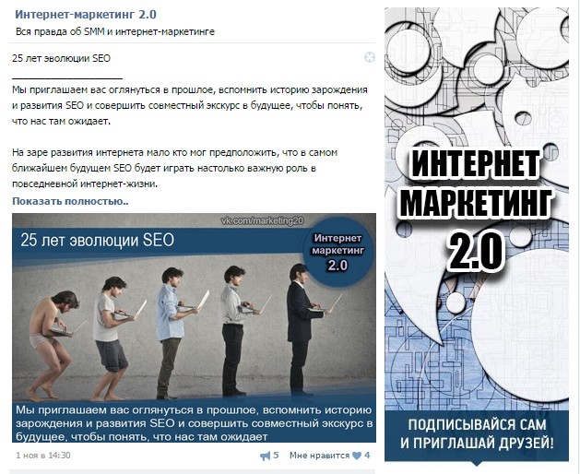
Task: Click the caption text at the image bottom
Action: tap(194, 423)
